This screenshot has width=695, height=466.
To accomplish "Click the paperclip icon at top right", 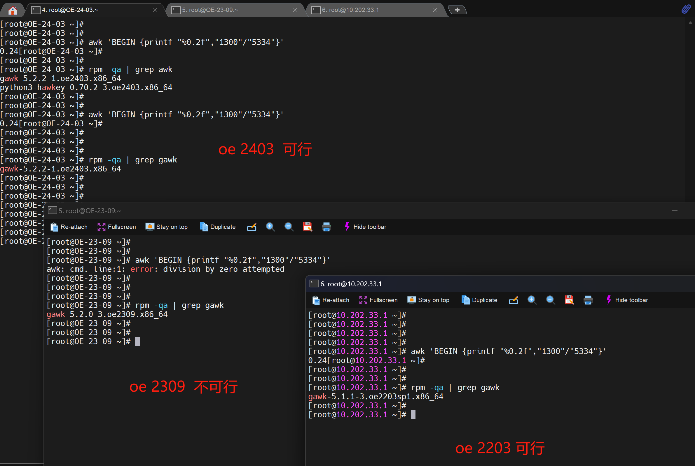I will (686, 9).
